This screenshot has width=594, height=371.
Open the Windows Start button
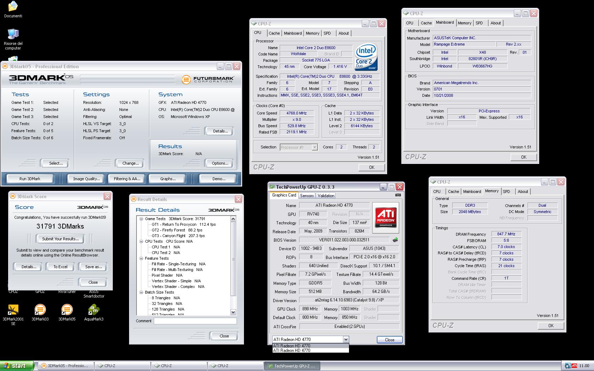click(x=17, y=366)
